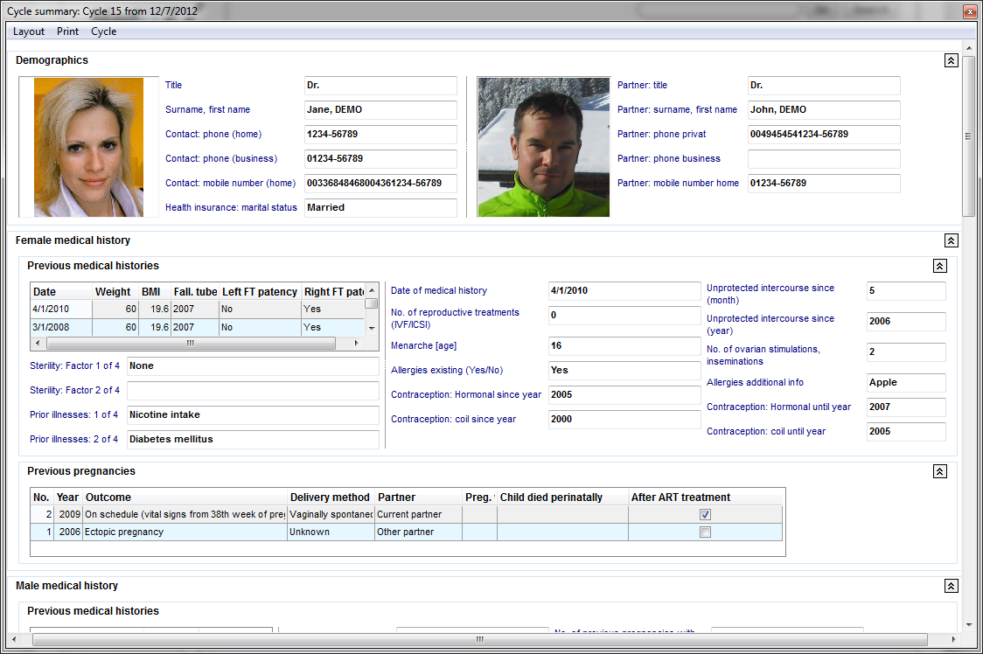Select the 2009 On schedule pregnancy row
This screenshot has width=983, height=654.
tap(407, 514)
